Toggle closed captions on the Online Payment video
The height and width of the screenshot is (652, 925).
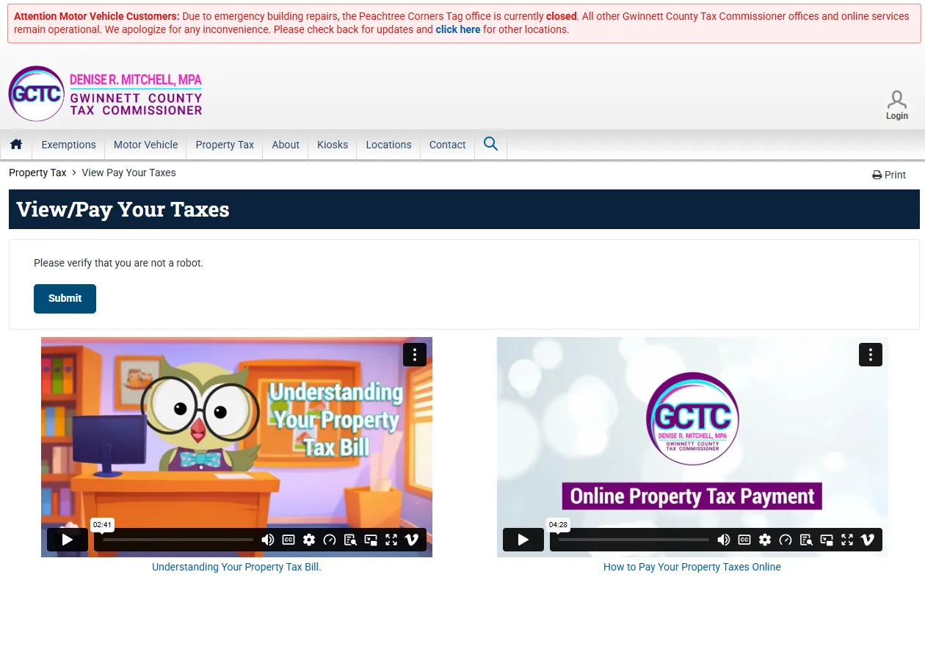(744, 540)
